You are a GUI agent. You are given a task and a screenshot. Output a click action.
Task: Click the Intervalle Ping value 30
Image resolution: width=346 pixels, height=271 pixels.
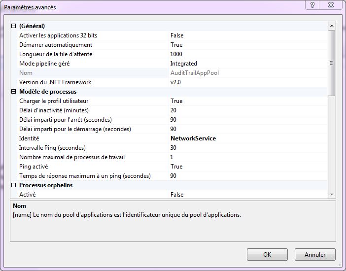point(173,148)
